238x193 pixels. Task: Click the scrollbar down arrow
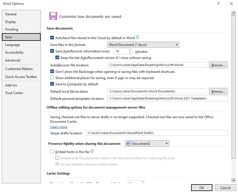[233, 180]
